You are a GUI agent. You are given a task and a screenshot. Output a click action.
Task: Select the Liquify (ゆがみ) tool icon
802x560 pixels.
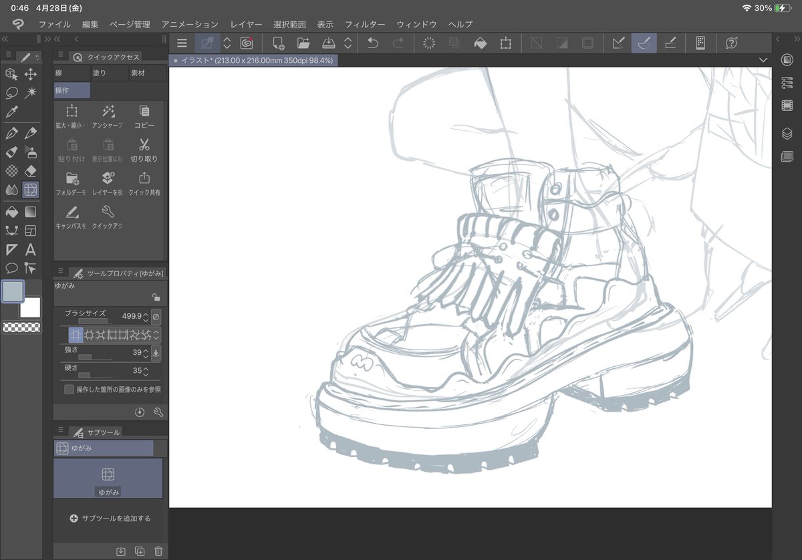pos(31,190)
